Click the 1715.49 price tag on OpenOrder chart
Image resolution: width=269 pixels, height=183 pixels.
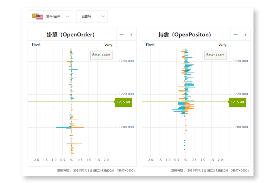click(x=124, y=102)
